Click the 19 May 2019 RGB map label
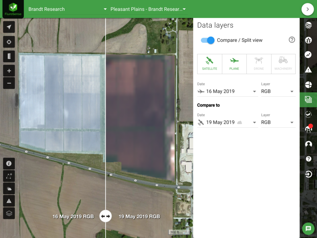The height and width of the screenshot is (238, 317). click(139, 217)
